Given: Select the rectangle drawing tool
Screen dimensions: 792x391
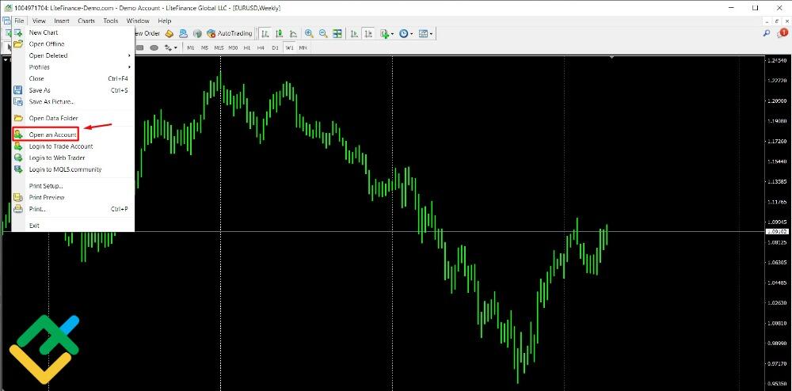Looking at the screenshot, I should [x=140, y=47].
